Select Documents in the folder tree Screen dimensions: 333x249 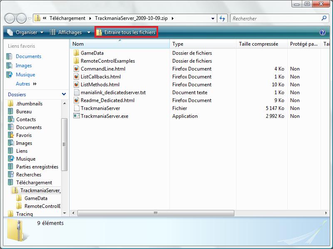29,127
